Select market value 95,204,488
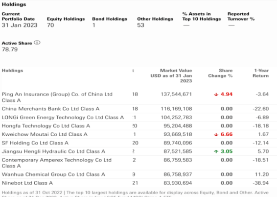The image size is (277, 197). coord(178,126)
